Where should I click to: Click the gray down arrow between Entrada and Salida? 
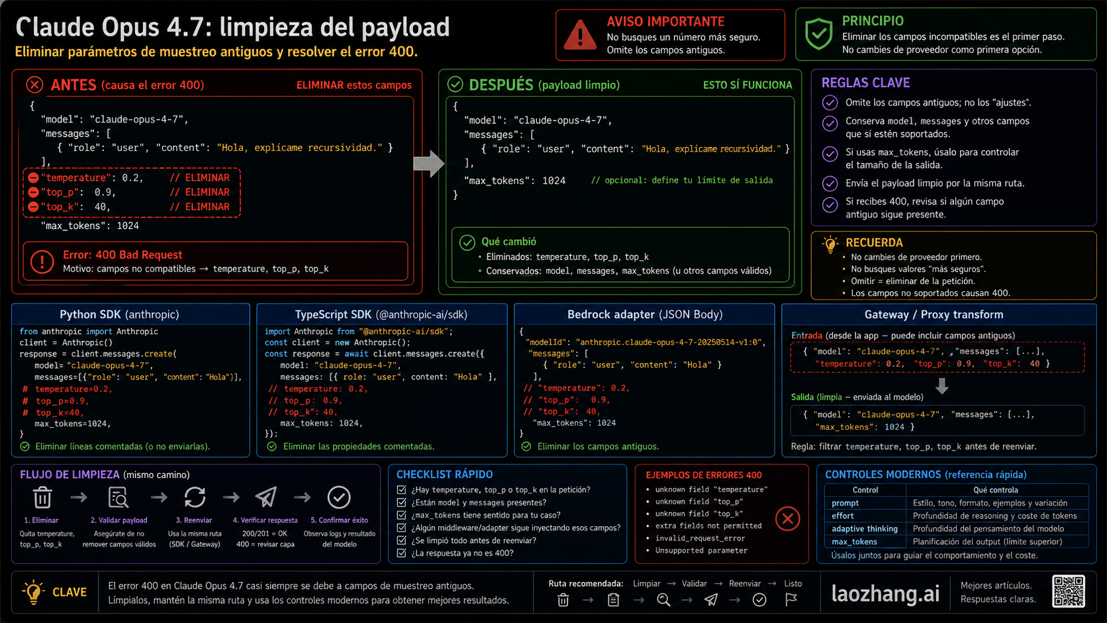[x=942, y=385]
